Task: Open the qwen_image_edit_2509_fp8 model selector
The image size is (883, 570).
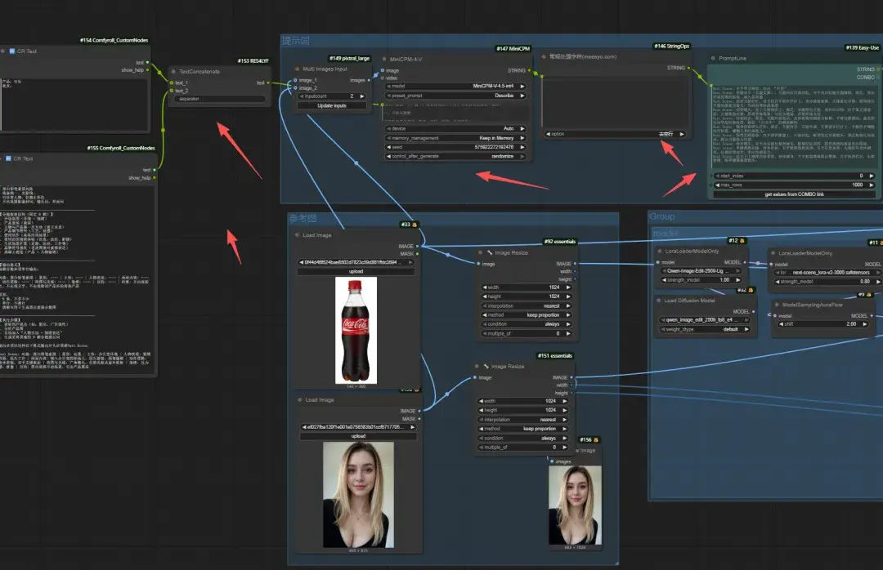Action: point(705,319)
